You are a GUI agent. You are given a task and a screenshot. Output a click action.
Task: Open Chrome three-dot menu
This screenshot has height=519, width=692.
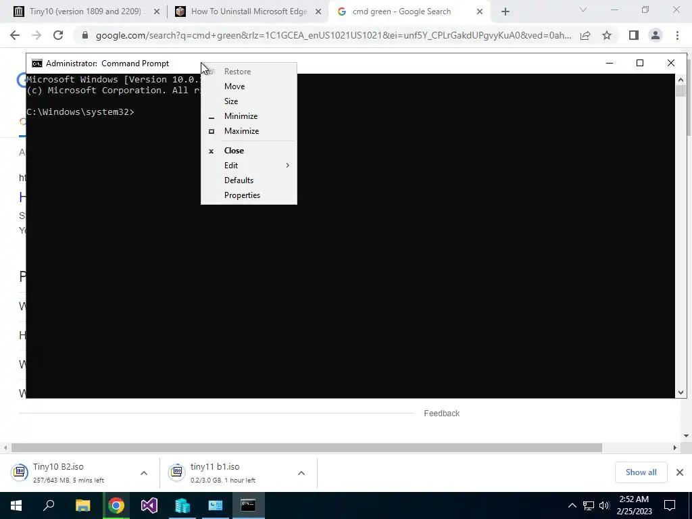[x=677, y=35]
